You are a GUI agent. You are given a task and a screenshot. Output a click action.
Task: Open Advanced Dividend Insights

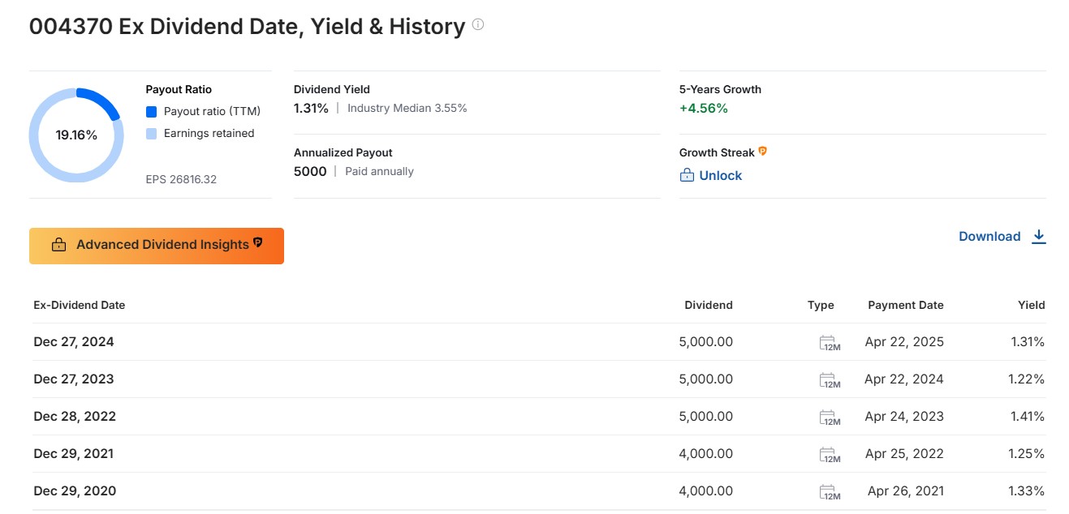click(157, 246)
